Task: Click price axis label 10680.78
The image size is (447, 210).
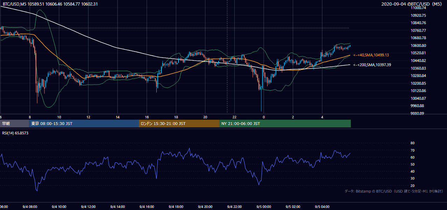Action: [x=418, y=38]
